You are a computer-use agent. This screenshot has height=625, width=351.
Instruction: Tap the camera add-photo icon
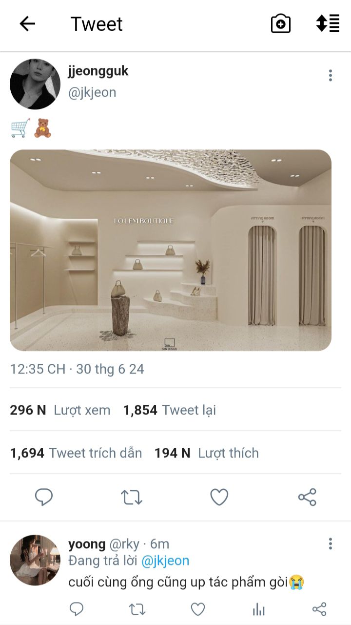(x=281, y=23)
